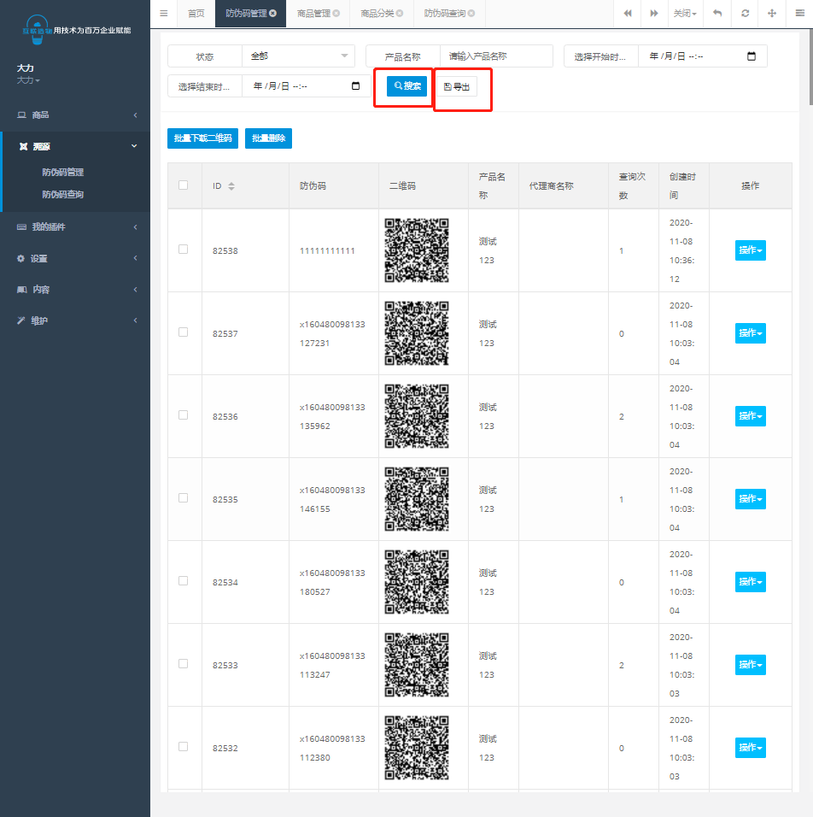The height and width of the screenshot is (817, 813).
Task: Click the 批量删除 button
Action: click(268, 138)
